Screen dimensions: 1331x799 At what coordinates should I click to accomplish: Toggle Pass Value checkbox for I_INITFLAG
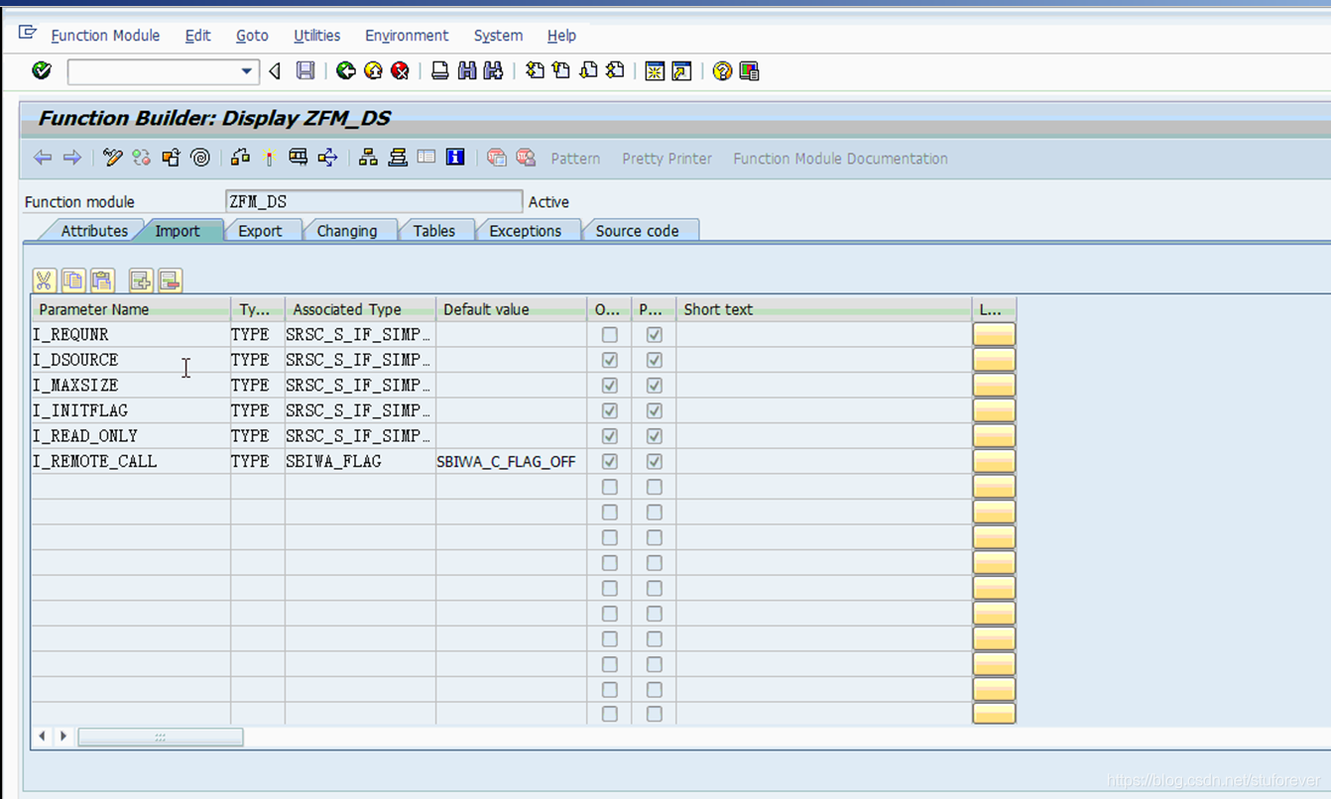(x=655, y=410)
